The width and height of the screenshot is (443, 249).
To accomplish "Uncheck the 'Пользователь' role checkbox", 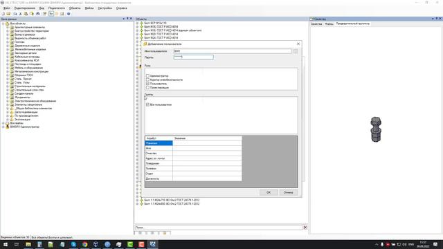I will pos(147,84).
